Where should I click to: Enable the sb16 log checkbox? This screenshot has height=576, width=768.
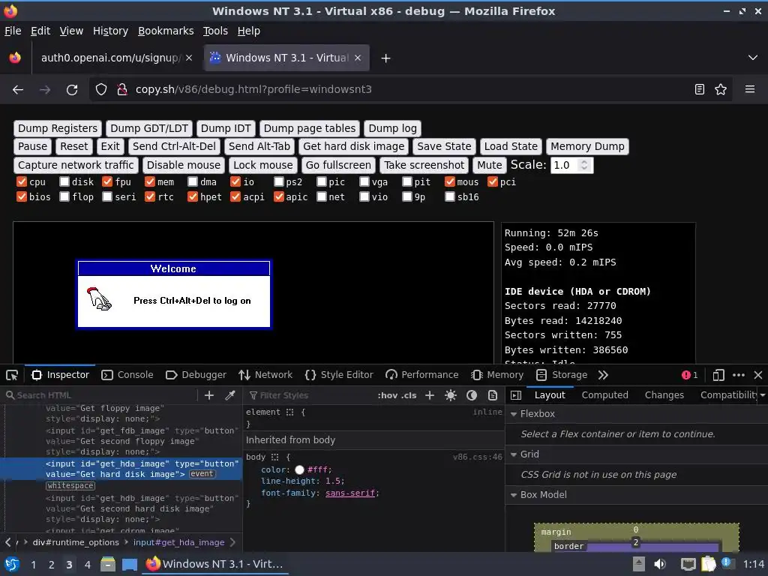pos(450,196)
